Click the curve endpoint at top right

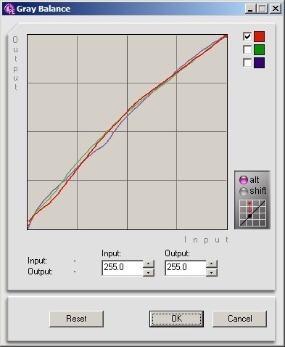[226, 36]
